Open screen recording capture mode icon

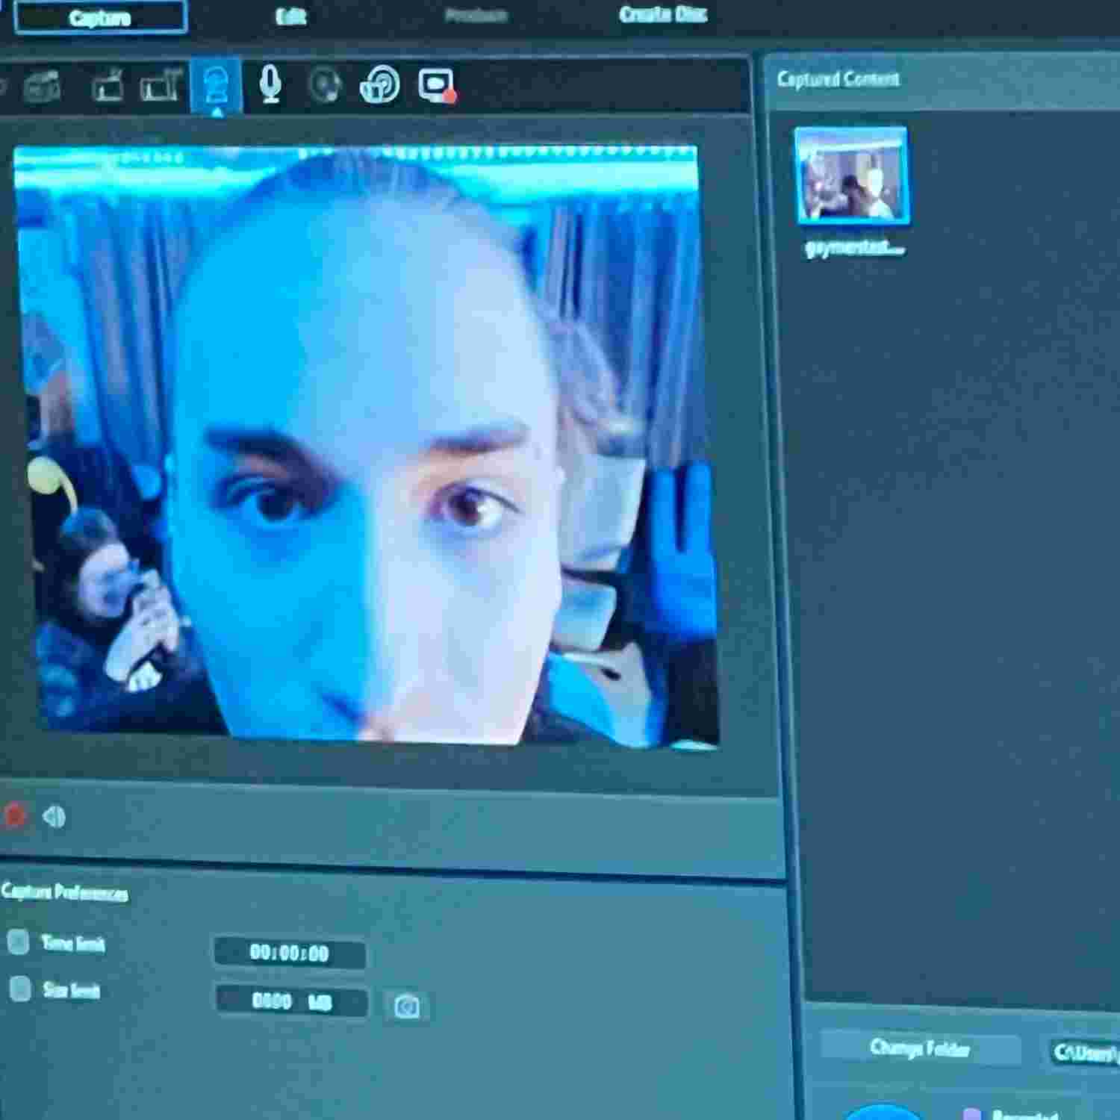pyautogui.click(x=437, y=84)
